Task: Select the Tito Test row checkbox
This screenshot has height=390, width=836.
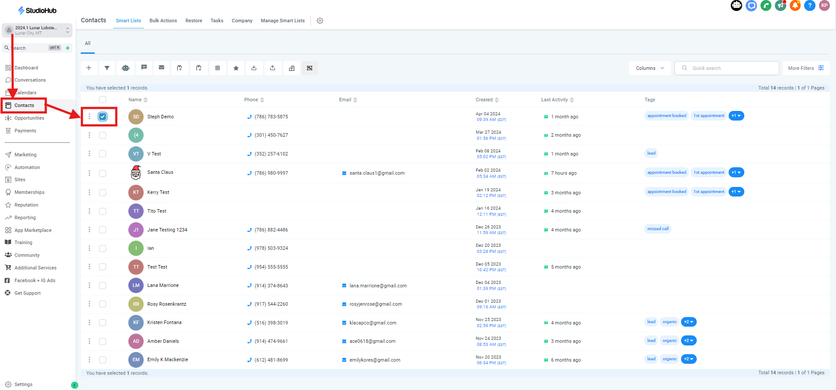Action: click(103, 211)
